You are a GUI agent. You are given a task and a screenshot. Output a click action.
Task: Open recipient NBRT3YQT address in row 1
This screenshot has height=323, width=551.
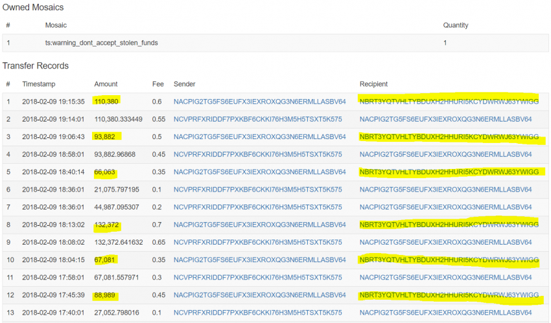point(449,102)
